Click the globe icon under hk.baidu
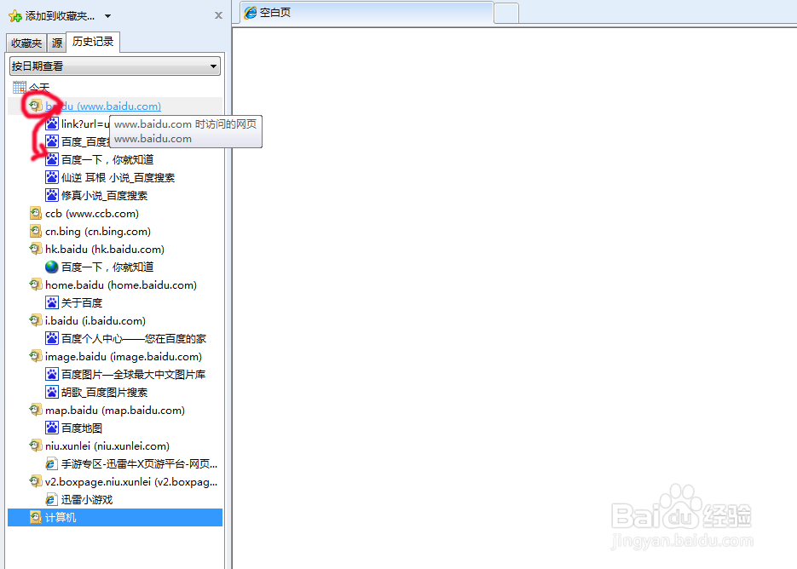The width and height of the screenshot is (797, 569). click(52, 267)
